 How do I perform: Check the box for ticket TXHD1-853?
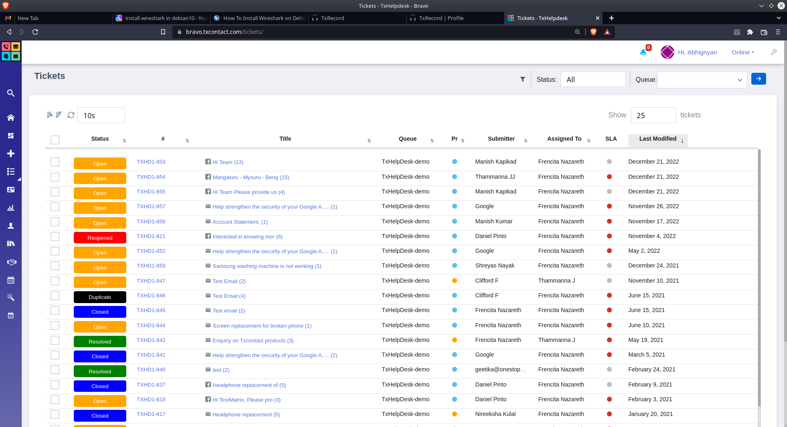55,162
